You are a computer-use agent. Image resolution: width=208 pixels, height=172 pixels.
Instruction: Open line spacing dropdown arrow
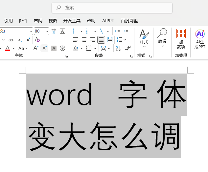(125, 40)
